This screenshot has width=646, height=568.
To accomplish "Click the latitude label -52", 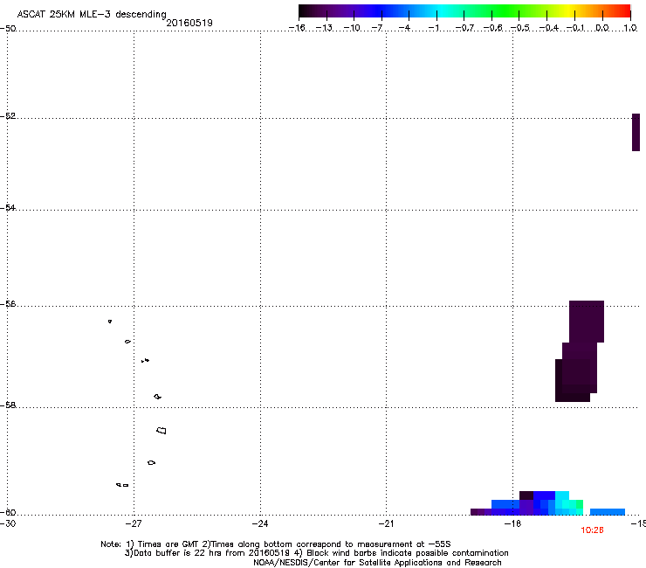I will point(8,116).
